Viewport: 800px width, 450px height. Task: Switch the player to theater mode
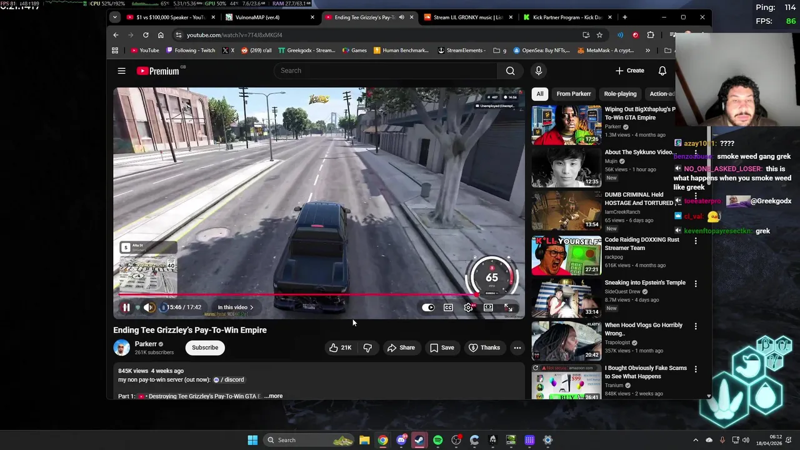[x=488, y=307]
